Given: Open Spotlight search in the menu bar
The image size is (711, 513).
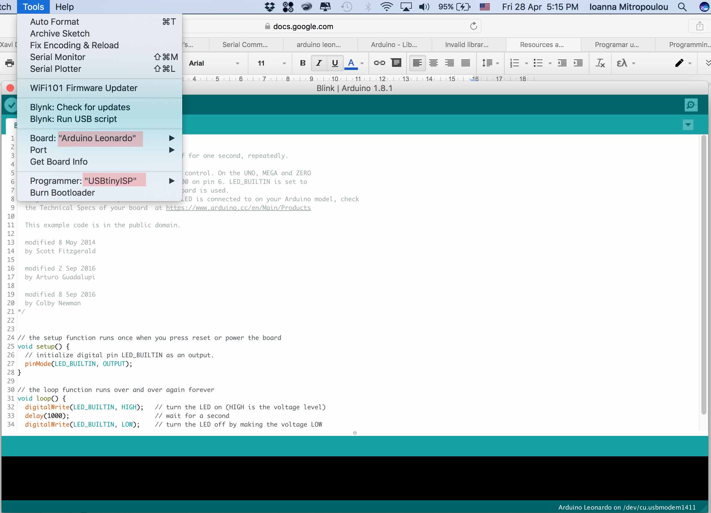Looking at the screenshot, I should 682,7.
